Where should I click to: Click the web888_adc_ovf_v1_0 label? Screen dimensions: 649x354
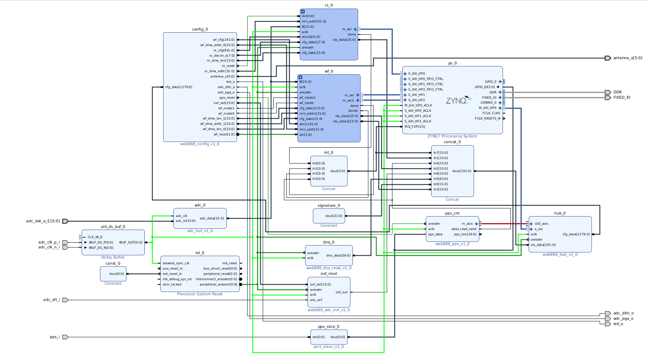point(329,310)
